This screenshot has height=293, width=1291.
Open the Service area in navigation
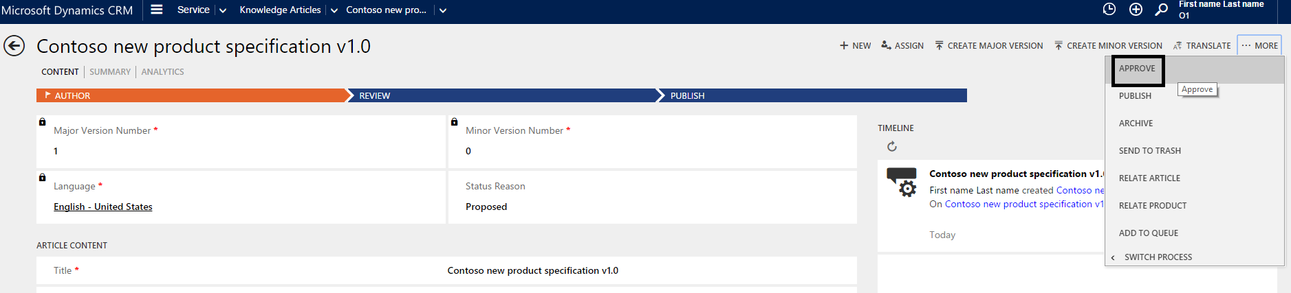[x=193, y=10]
